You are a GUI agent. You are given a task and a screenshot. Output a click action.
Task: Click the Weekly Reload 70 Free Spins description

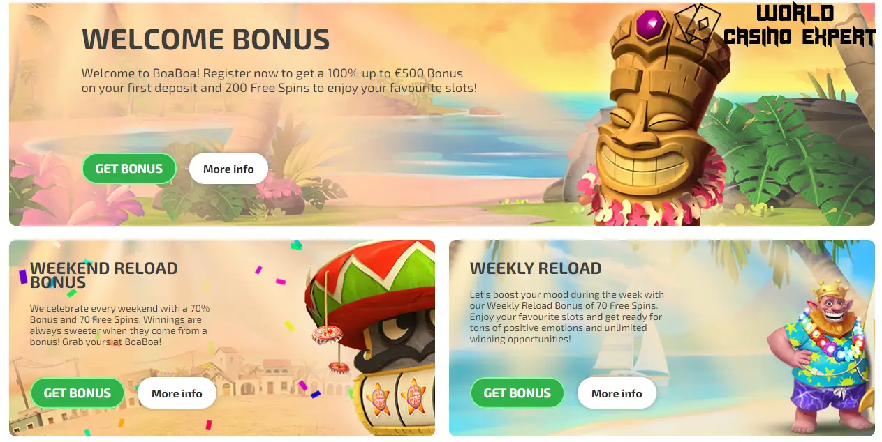coord(567,317)
